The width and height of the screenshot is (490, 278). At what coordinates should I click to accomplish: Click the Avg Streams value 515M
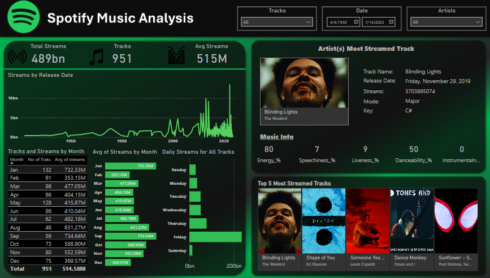pos(212,59)
